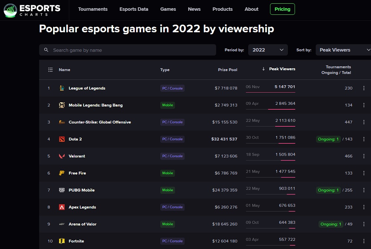Open the Arena of Valor row three-dot menu
371x249 pixels.
click(364, 224)
